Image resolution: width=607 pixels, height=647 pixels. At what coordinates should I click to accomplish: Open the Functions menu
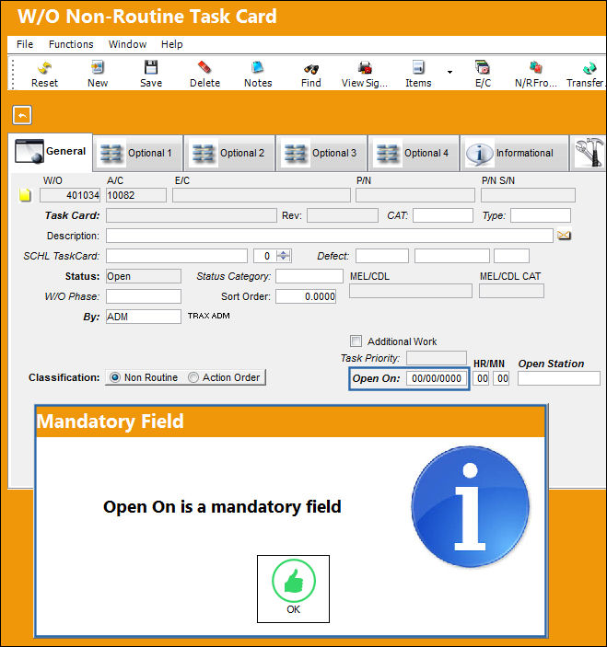click(x=71, y=44)
